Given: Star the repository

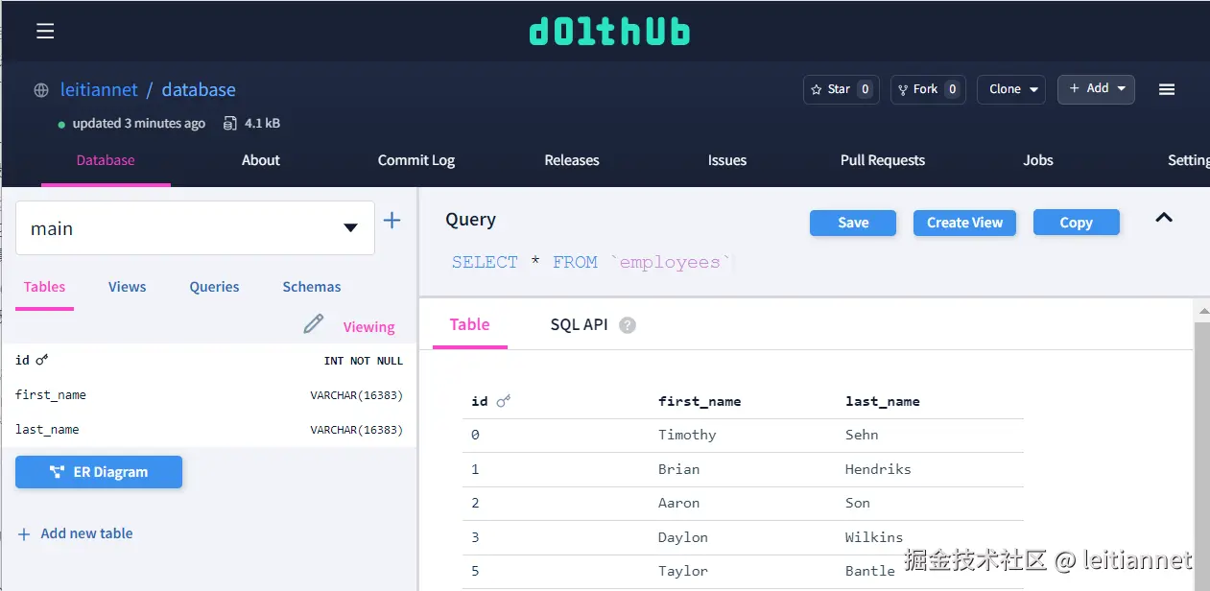Looking at the screenshot, I should [841, 89].
